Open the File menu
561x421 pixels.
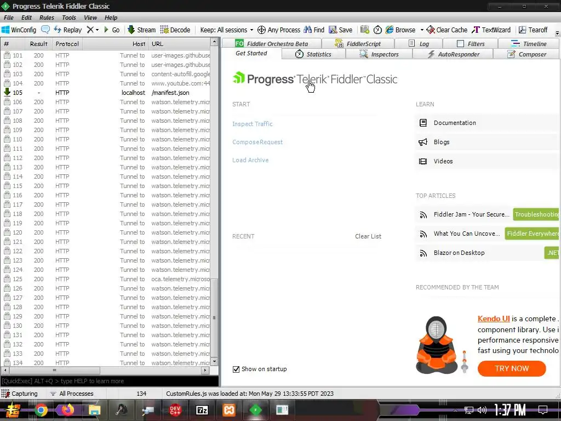coord(9,18)
